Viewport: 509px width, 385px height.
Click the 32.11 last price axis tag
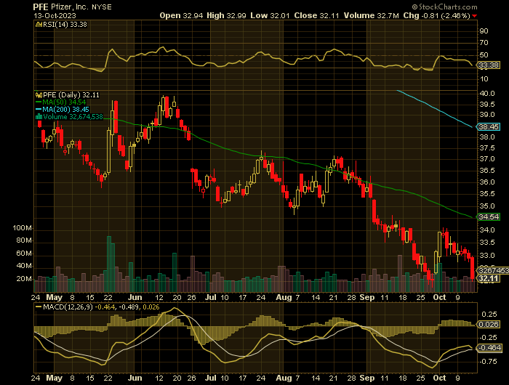pos(488,279)
